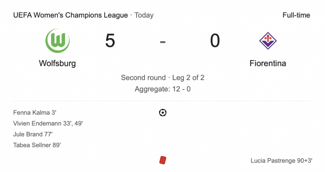Click the Fiorentina club crest
This screenshot has height=172, width=325.
(267, 41)
